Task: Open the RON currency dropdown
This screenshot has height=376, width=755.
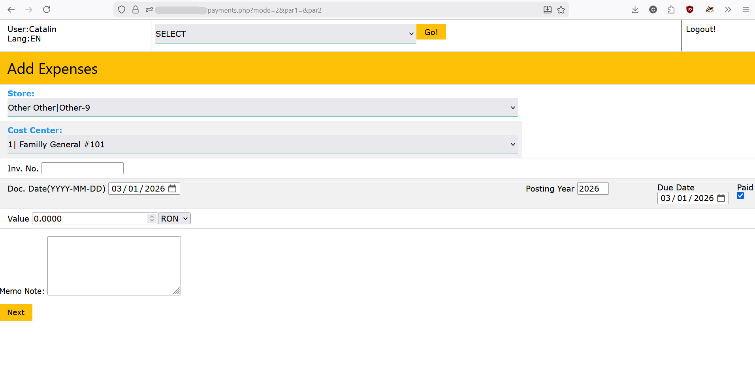Action: point(174,218)
